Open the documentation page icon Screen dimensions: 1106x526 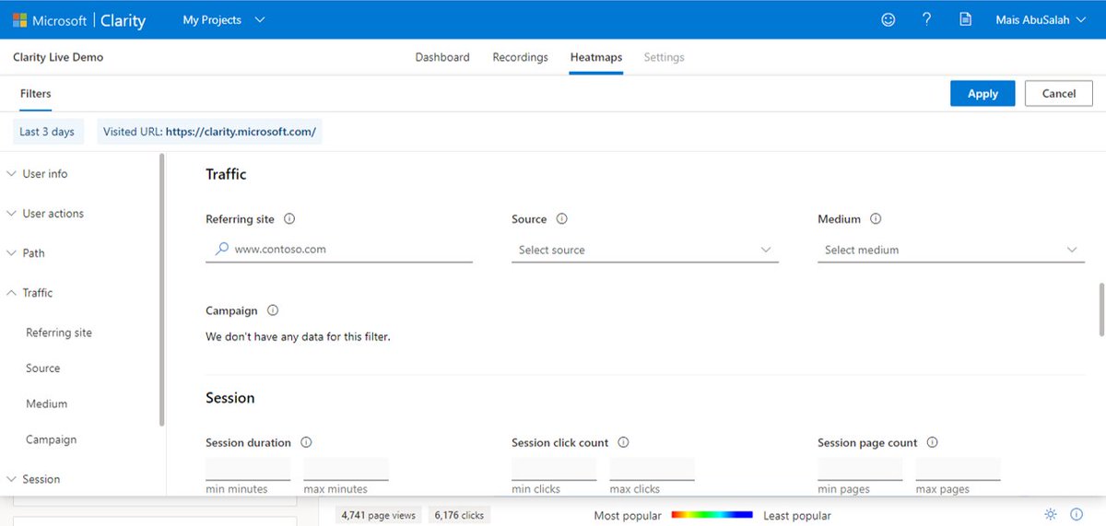click(x=965, y=19)
